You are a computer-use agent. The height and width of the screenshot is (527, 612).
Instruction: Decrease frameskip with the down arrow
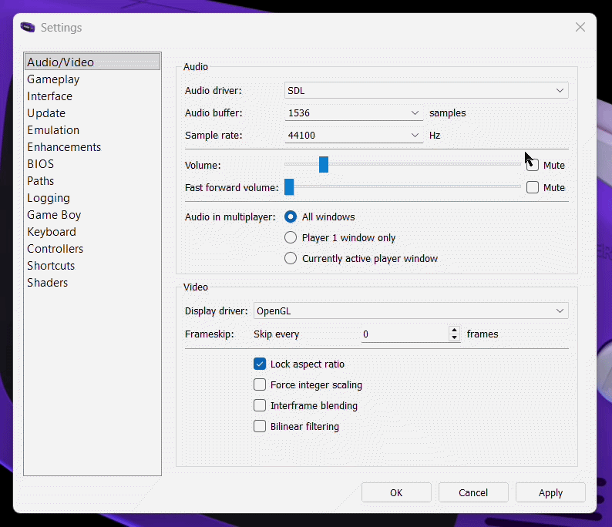[454, 337]
